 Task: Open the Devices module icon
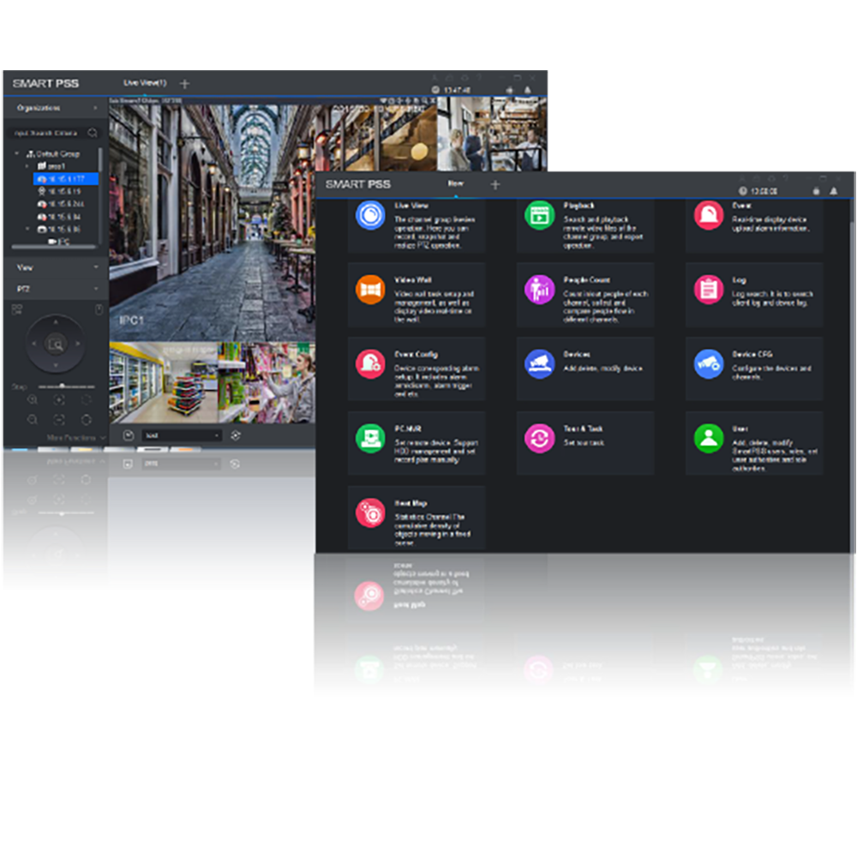point(539,364)
